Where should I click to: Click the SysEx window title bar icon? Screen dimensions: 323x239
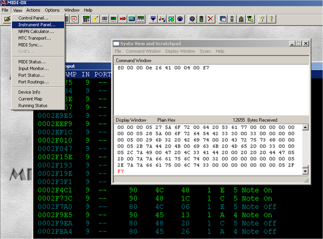point(117,44)
